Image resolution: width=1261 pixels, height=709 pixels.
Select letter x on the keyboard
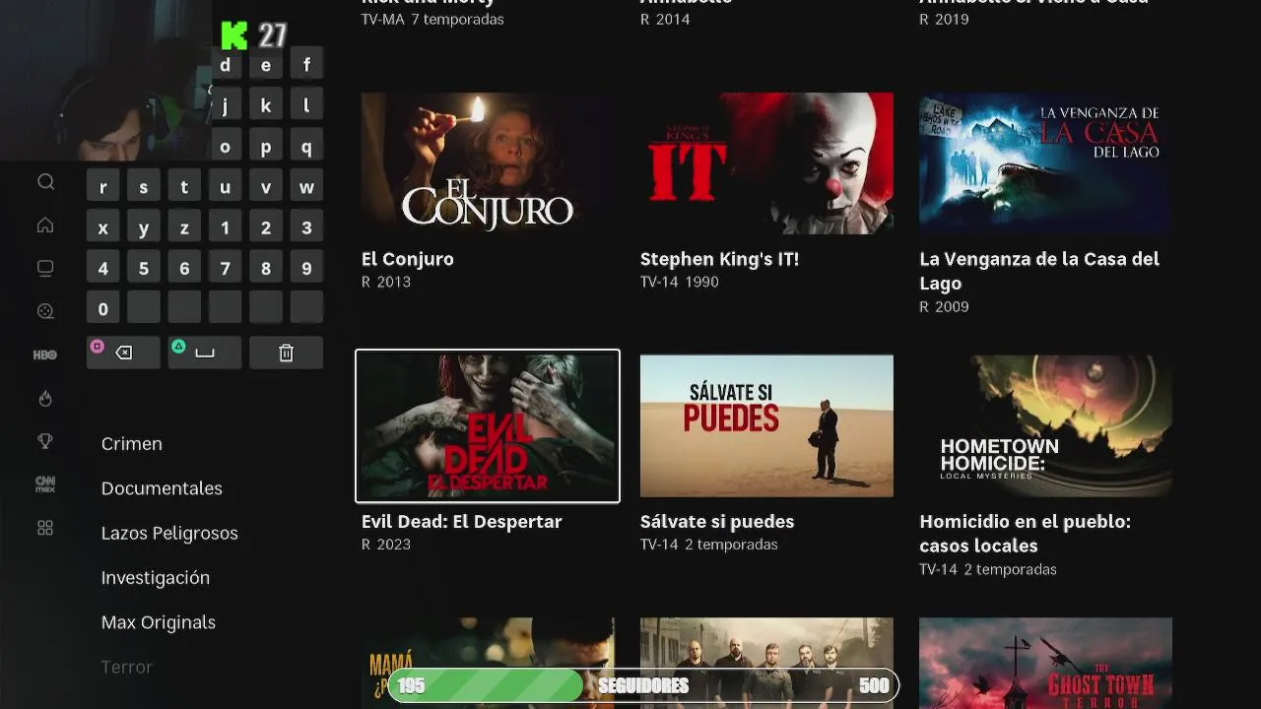pos(103,228)
